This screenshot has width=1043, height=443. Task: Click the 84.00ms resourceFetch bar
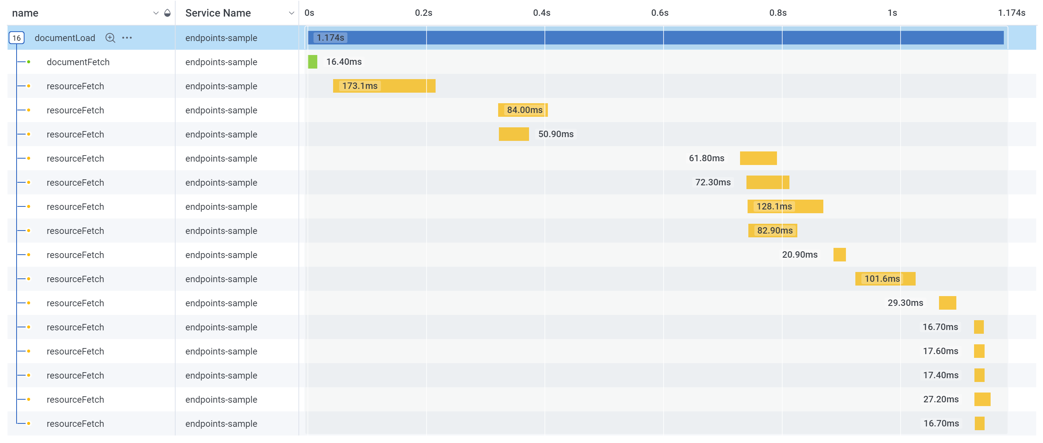click(523, 110)
